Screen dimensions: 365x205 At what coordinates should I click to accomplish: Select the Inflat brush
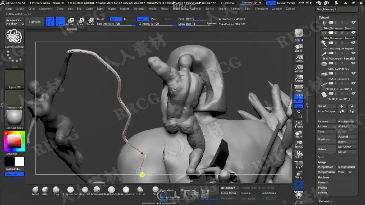45,191
